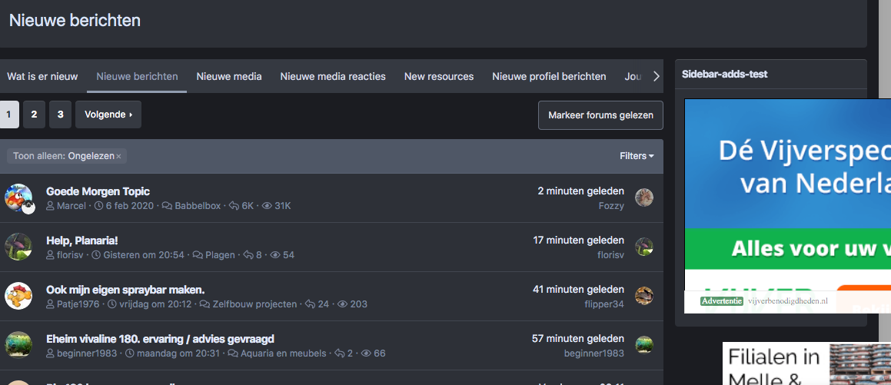Viewport: 891px width, 385px height.
Task: Open thread starter Marcel's profile
Action: point(71,205)
